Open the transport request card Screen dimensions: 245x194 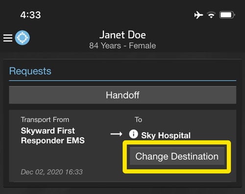[x=122, y=146]
